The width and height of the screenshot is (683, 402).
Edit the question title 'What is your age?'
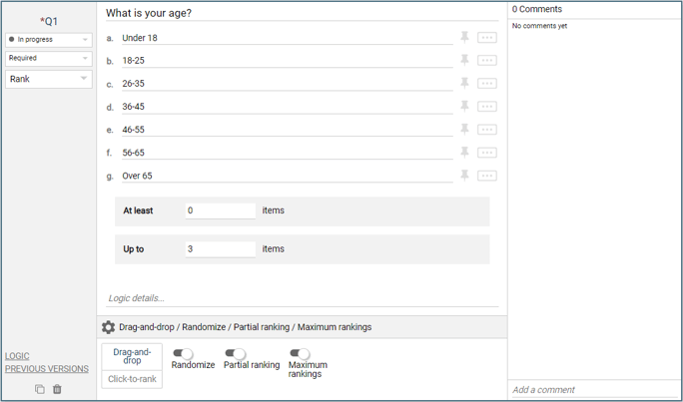[x=303, y=14]
